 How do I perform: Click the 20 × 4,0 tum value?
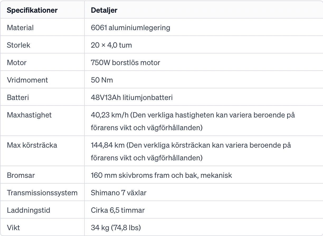pos(111,45)
